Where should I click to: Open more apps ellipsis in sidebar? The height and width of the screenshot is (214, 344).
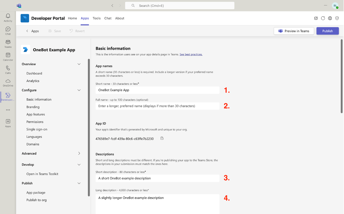pyautogui.click(x=8, y=110)
